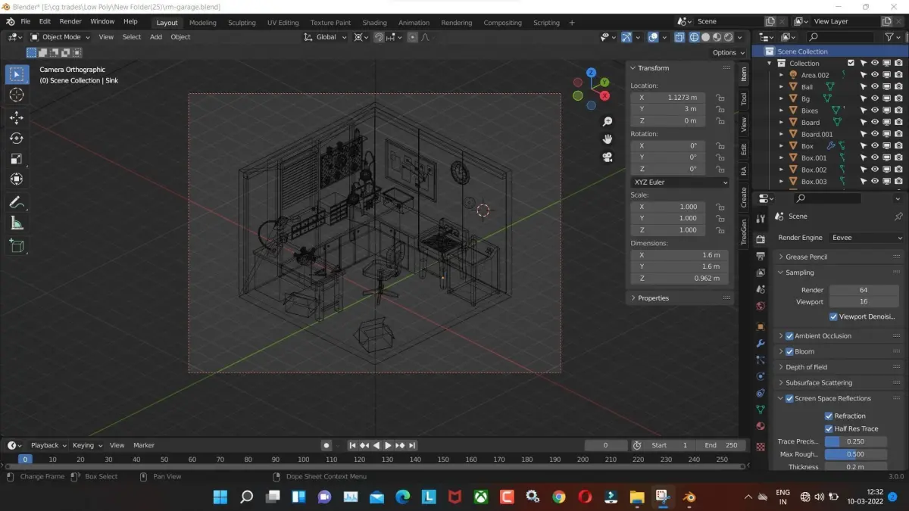The height and width of the screenshot is (511, 909).
Task: Uncheck Screen Space Reflections
Action: (789, 398)
